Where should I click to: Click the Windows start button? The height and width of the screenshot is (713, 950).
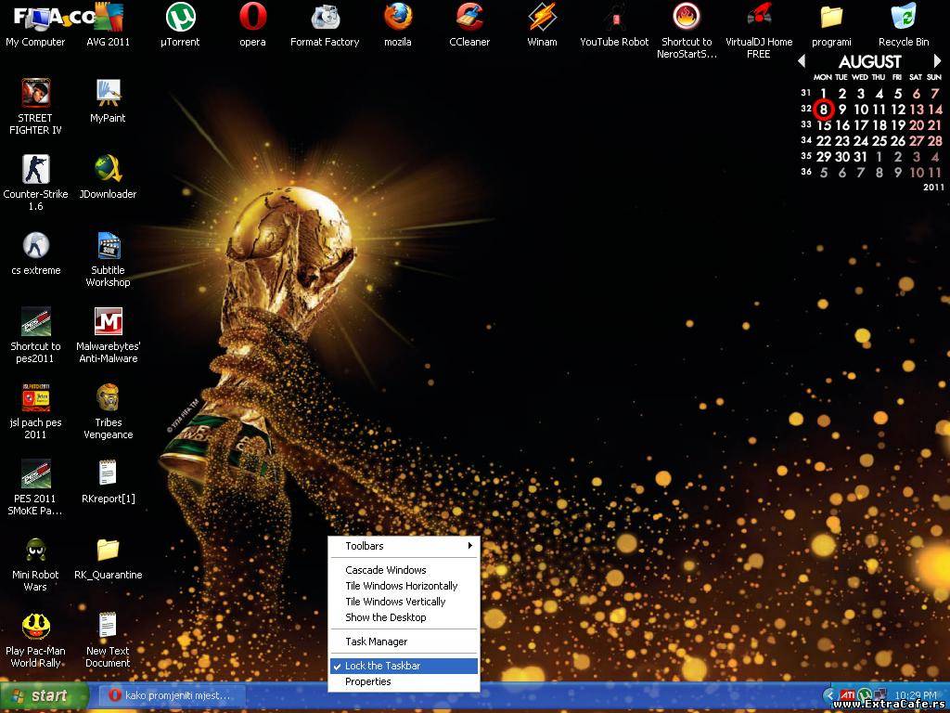(x=45, y=695)
